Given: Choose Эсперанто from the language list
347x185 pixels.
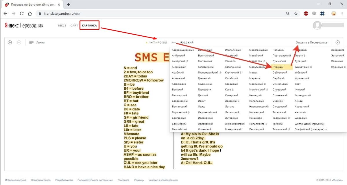Looking at the screenshot, I should point(338,50).
